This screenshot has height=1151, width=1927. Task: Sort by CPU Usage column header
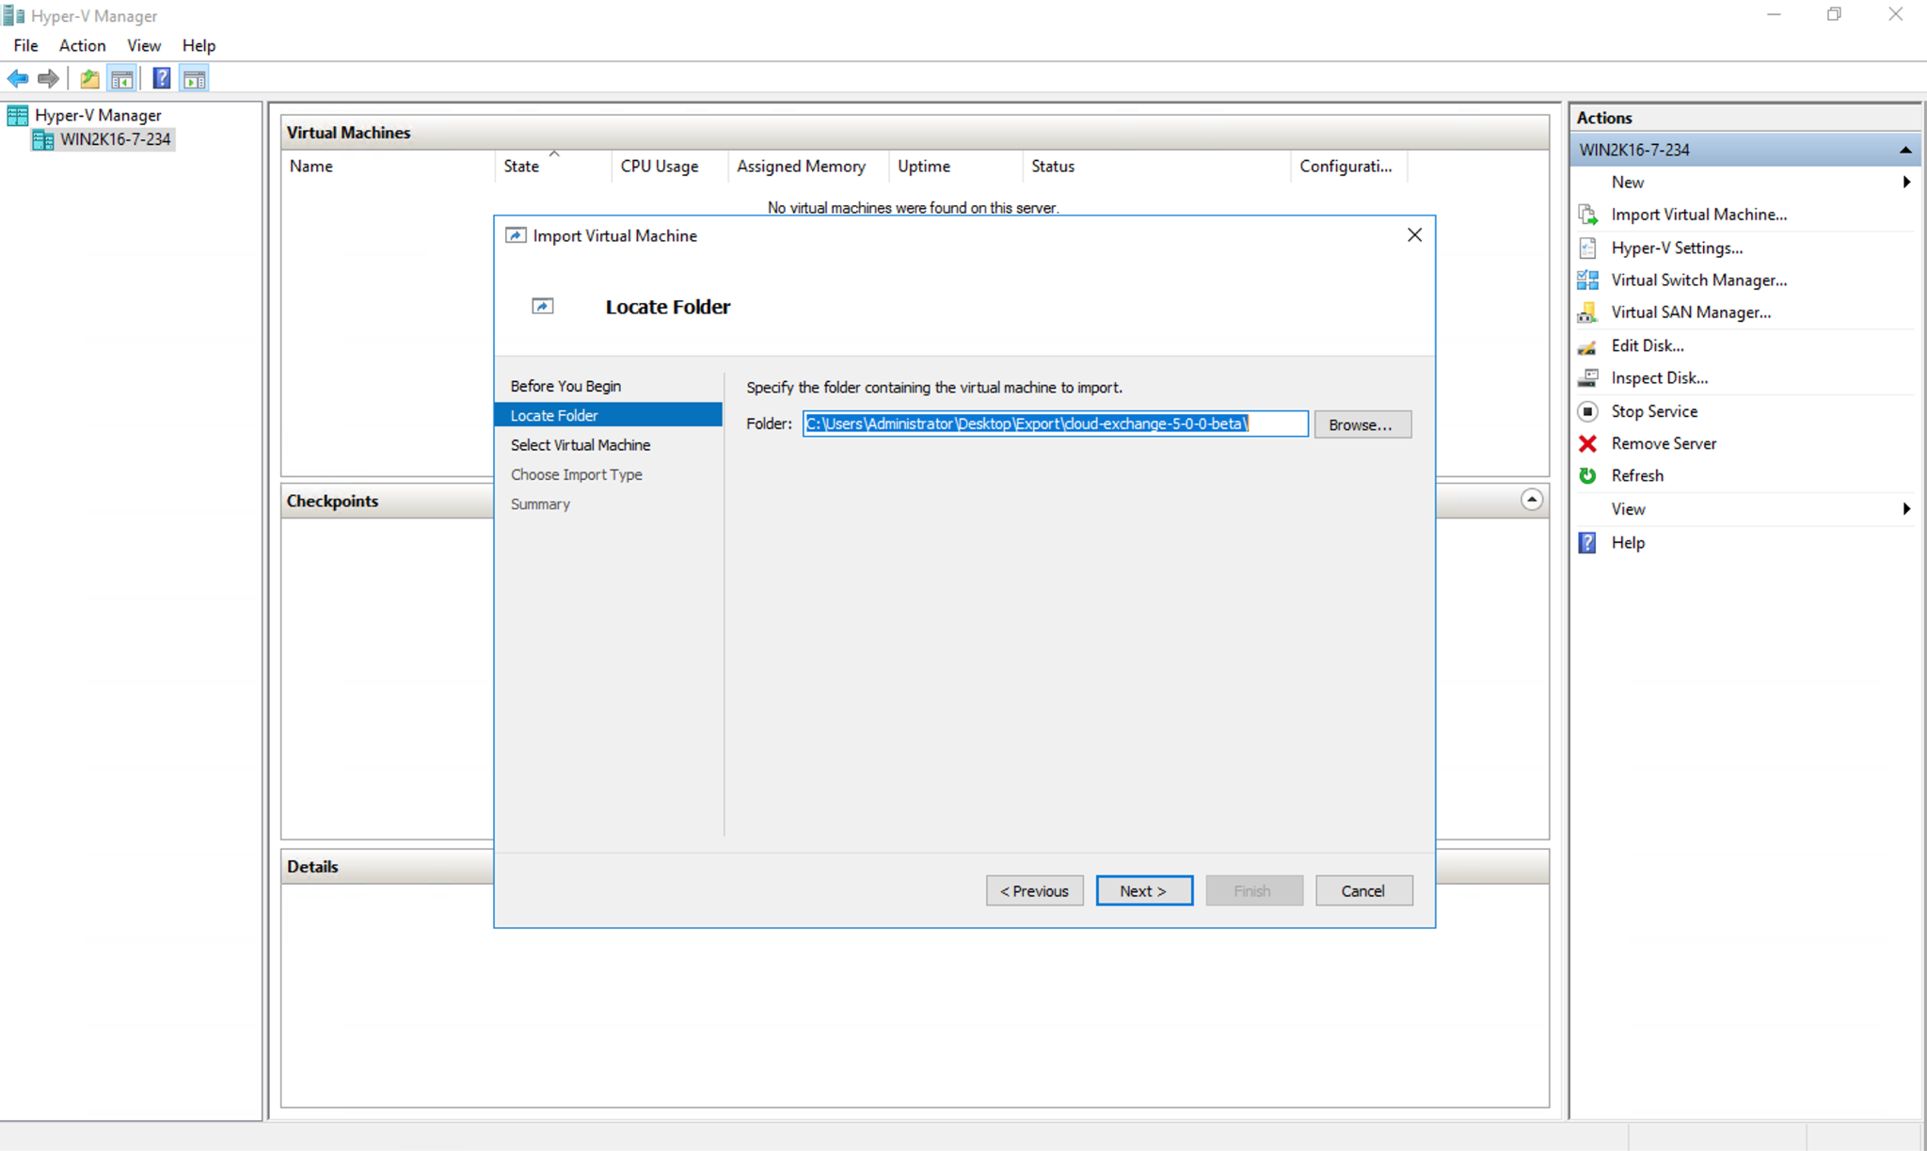669,166
